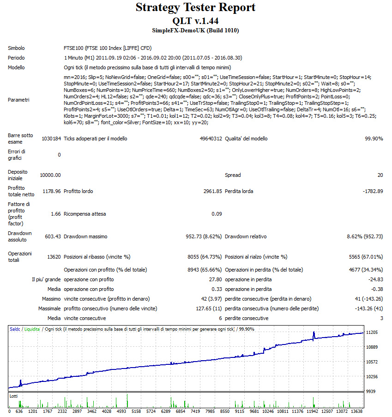Click the Errori di grafici label
Screen dimensions: 392x417
pos(17,155)
